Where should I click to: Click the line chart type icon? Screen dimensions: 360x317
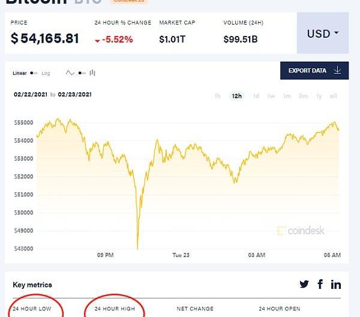pos(70,73)
